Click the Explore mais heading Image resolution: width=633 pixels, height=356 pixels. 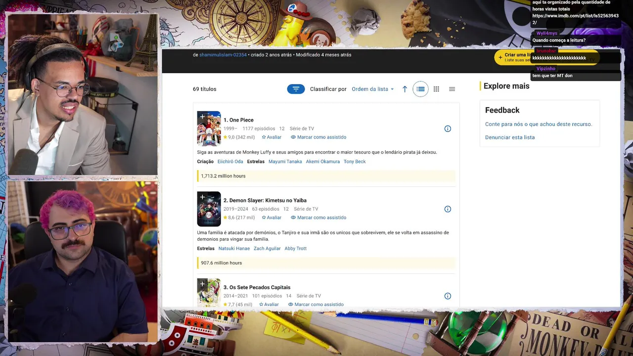point(506,86)
